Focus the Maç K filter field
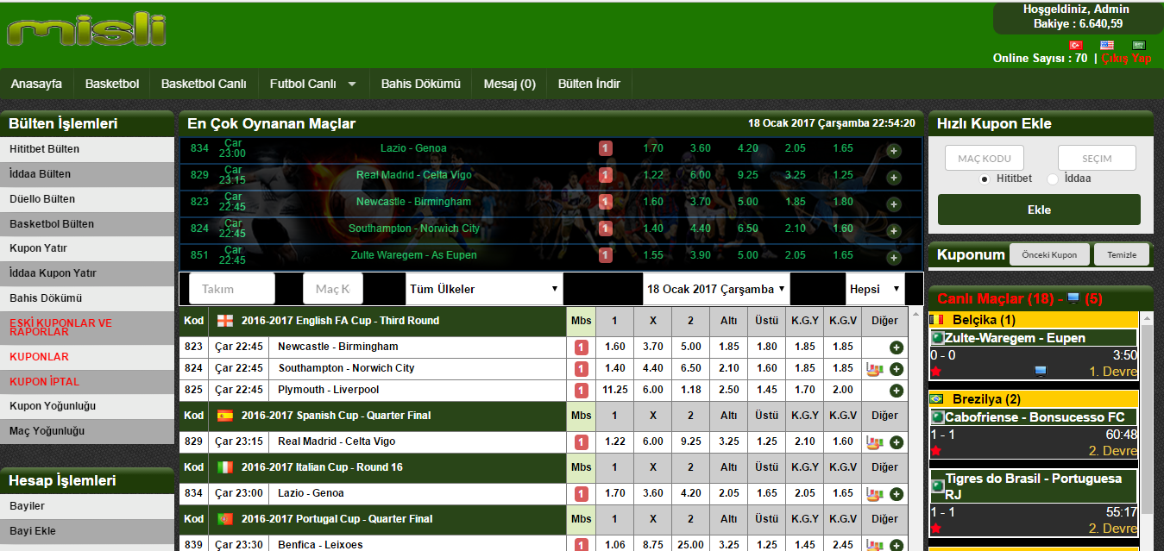 click(x=333, y=289)
